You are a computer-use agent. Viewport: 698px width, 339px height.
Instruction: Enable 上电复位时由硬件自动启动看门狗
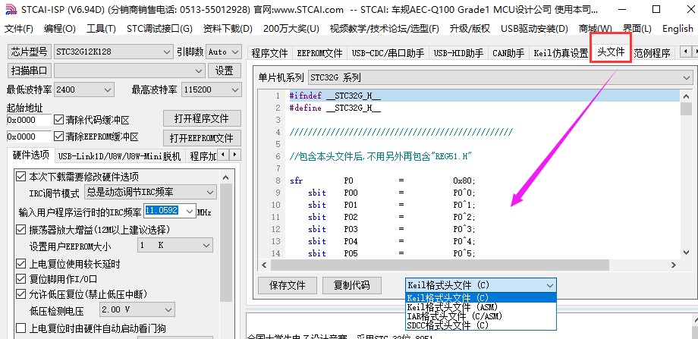pos(21,328)
